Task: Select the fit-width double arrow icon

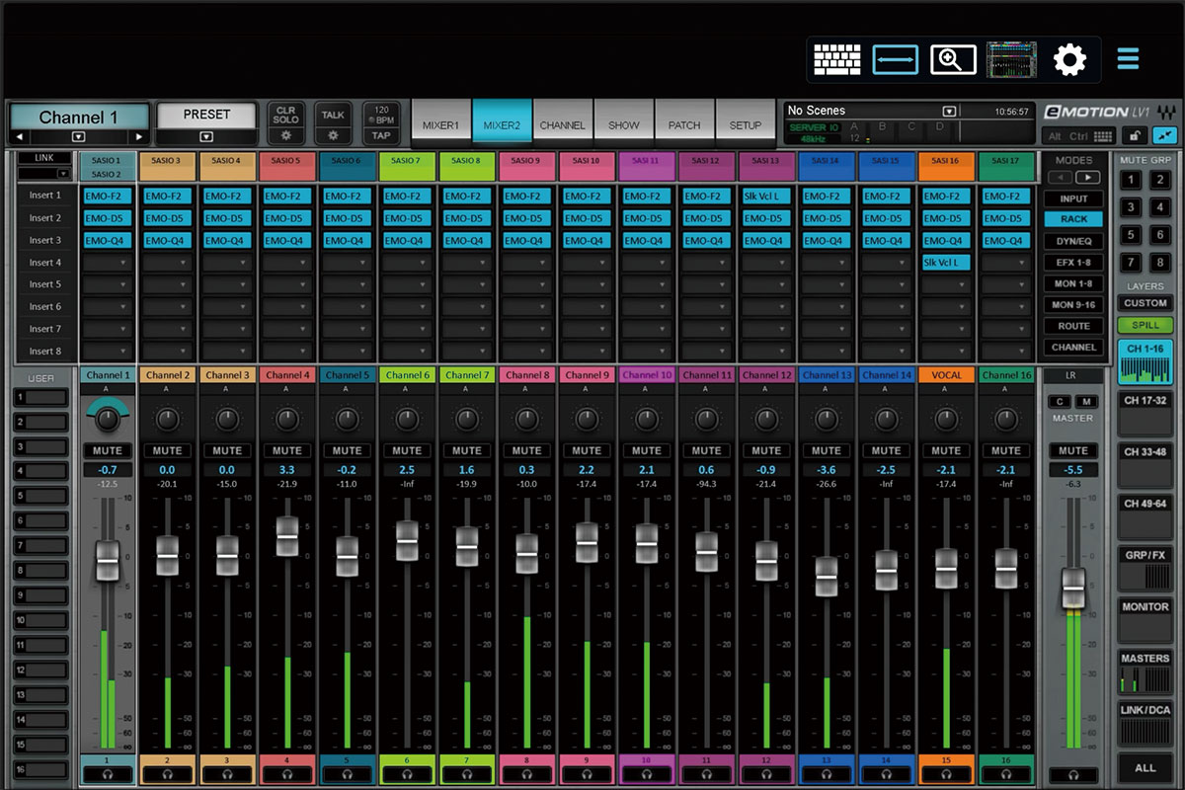Action: click(x=896, y=59)
